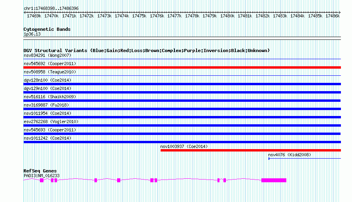Click ruler position 17475k
The height and width of the screenshot is (202, 352).
coord(139,16)
